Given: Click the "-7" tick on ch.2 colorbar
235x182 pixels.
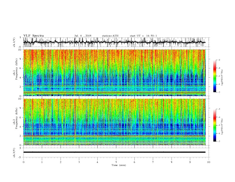Looking at the screenshot, I should tap(219, 141).
